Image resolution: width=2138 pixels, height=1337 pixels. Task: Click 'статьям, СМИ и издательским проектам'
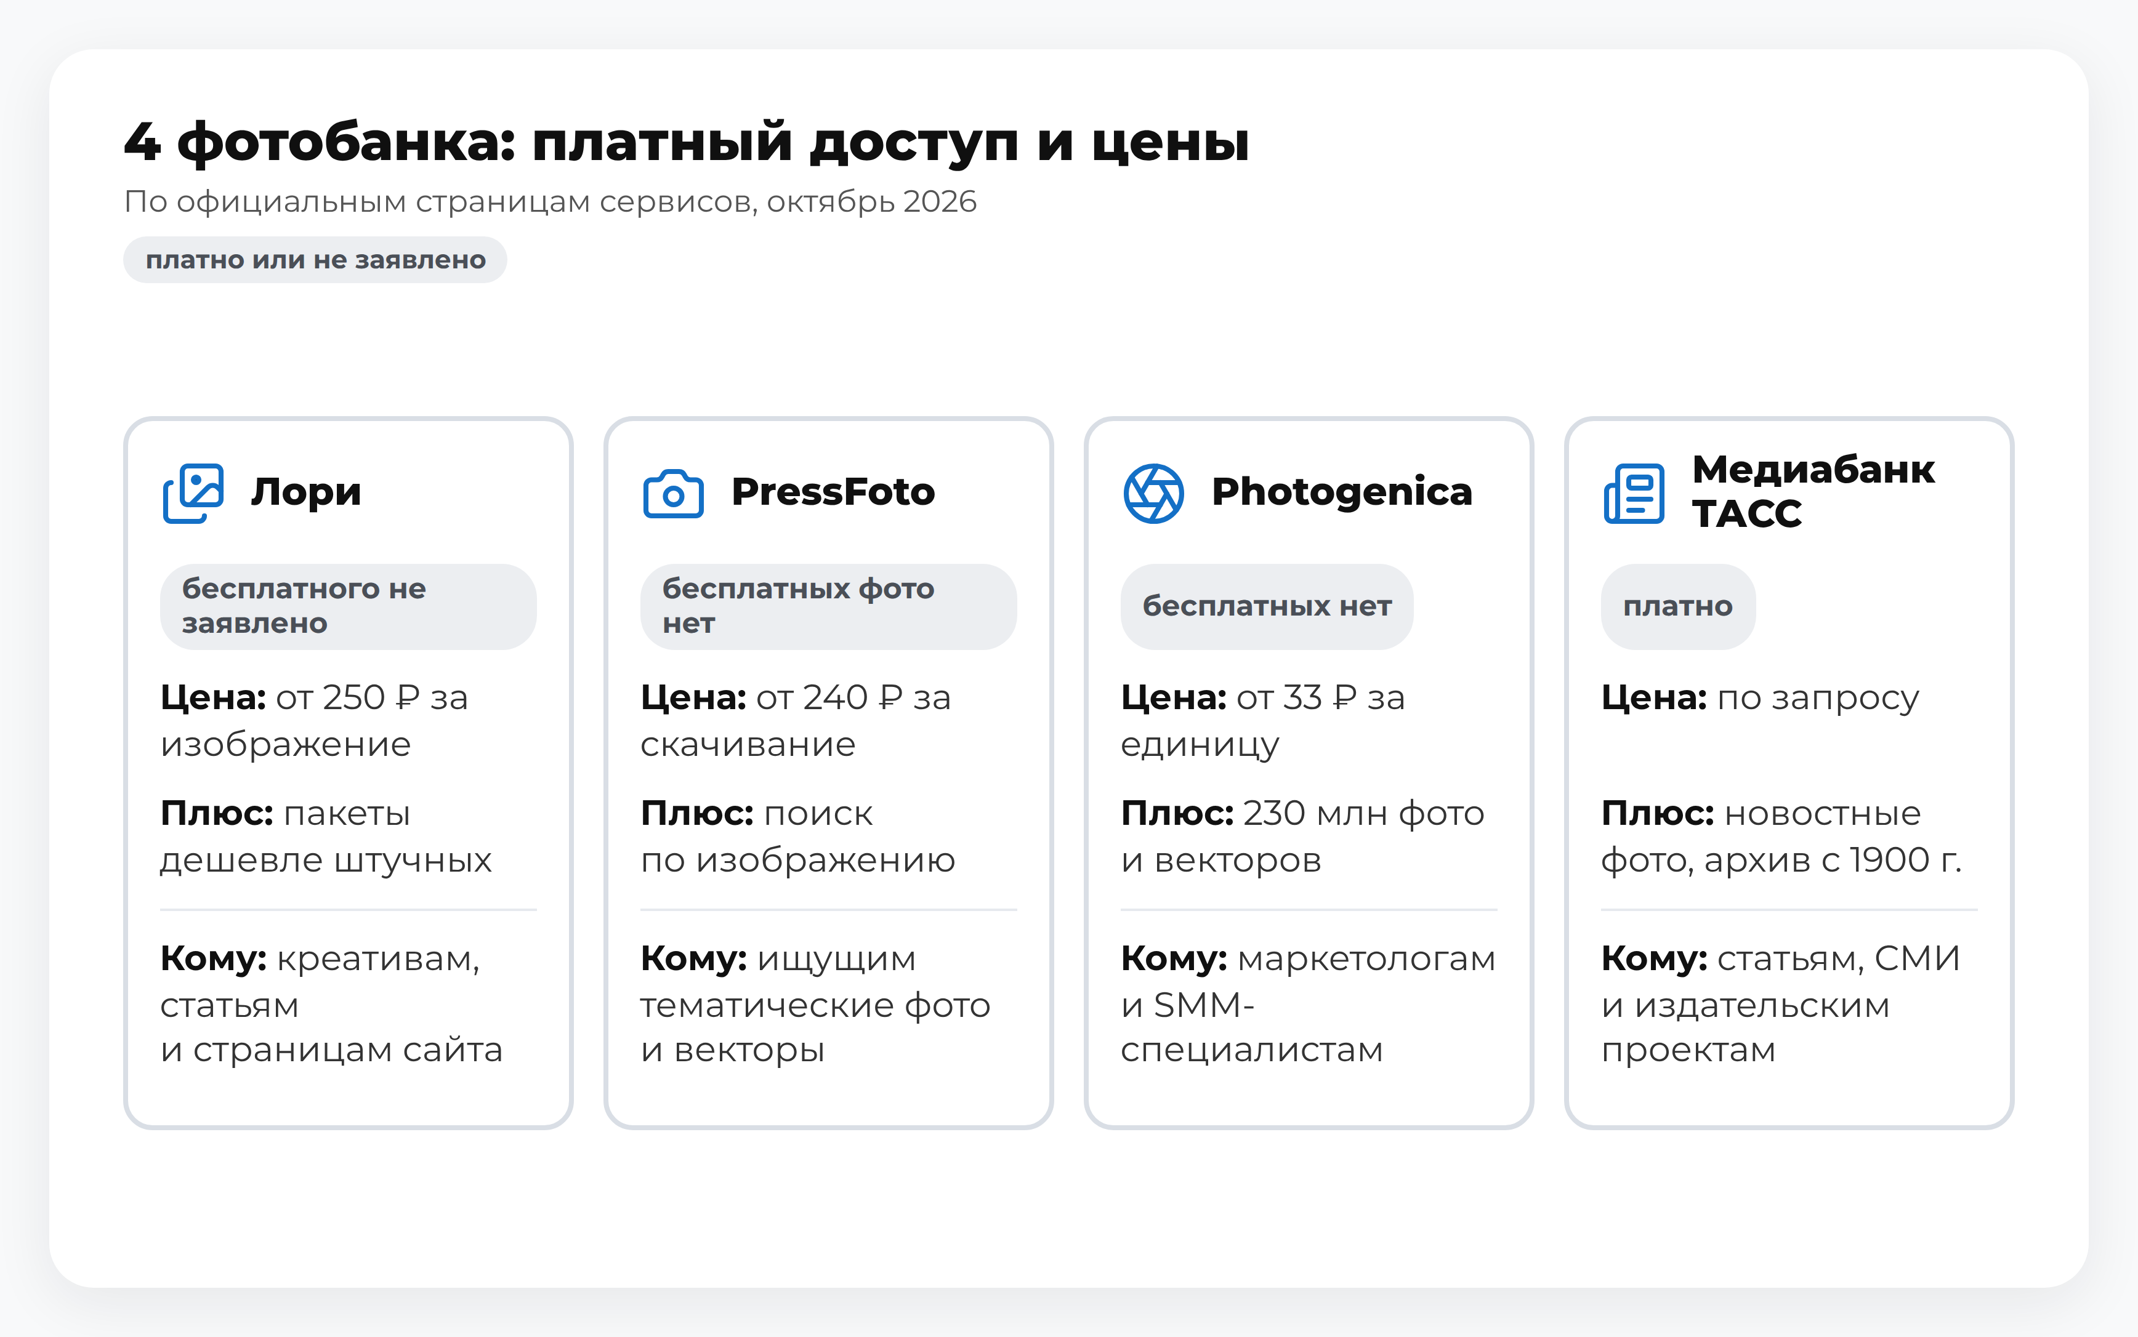(x=1781, y=1003)
